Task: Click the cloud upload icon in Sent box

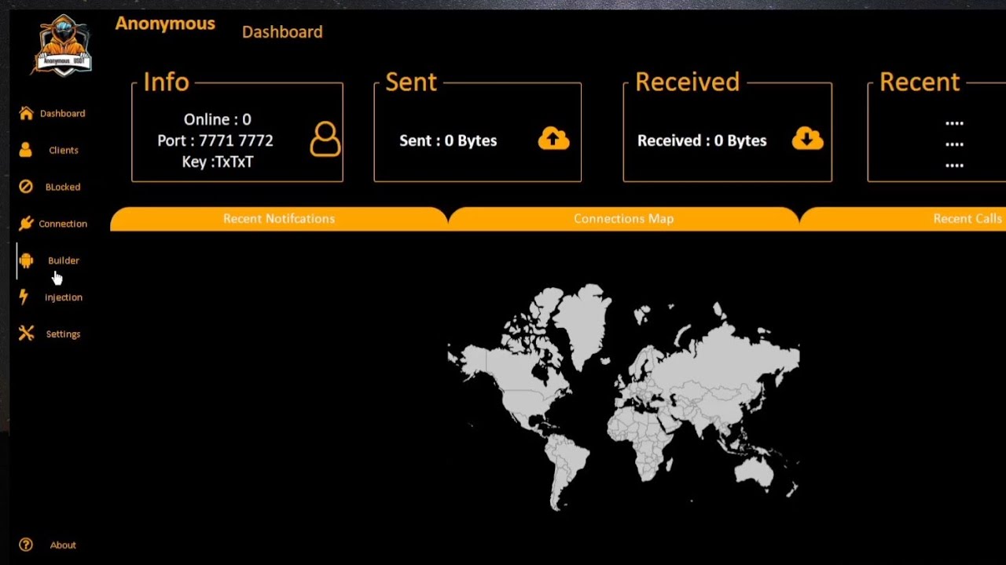Action: (553, 139)
